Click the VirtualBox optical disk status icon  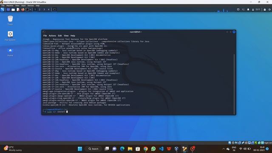pyautogui.click(x=233, y=143)
